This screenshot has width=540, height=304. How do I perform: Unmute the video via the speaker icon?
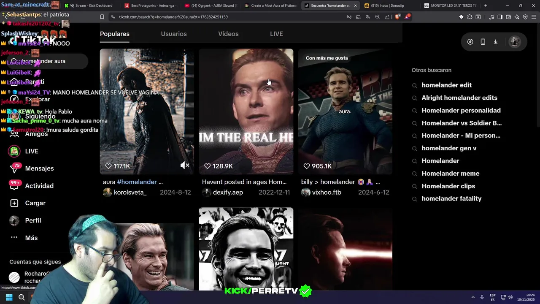pyautogui.click(x=185, y=166)
